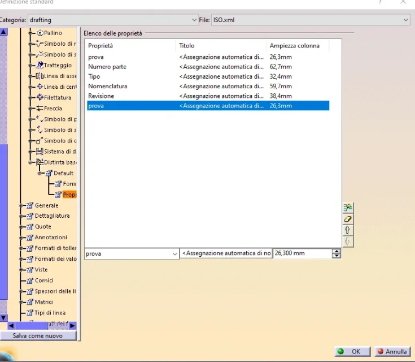Click the Ampiezza colonna column header
The image size is (415, 362).
294,46
